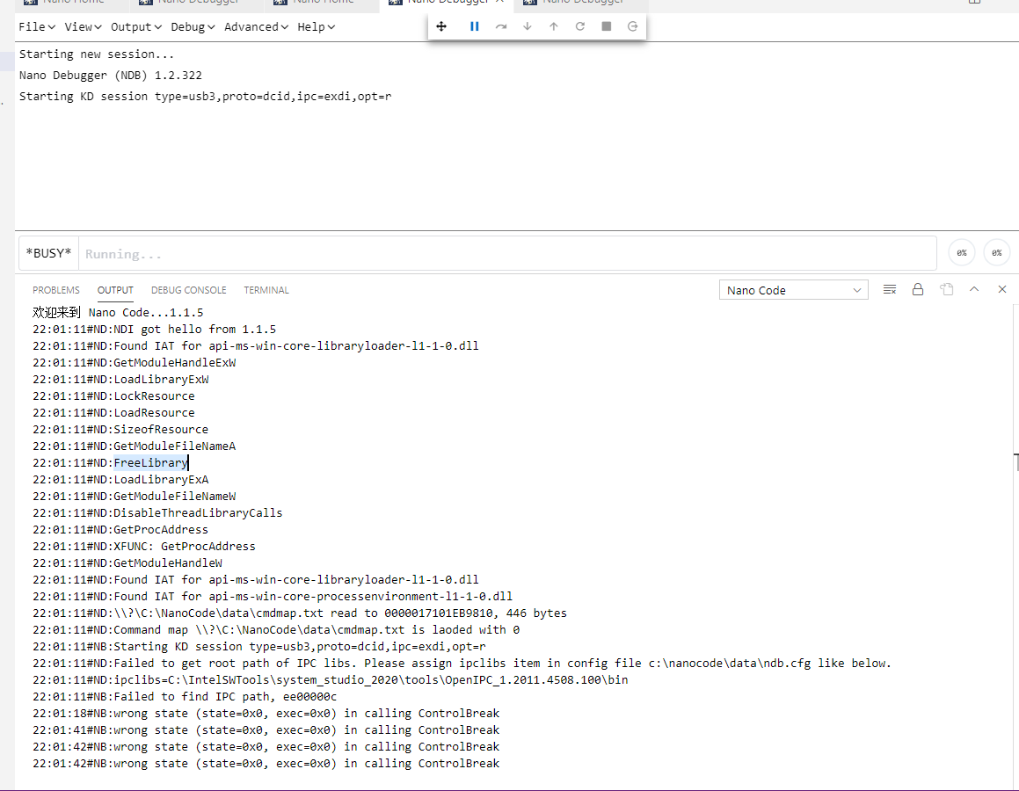Open the Nano Code output channel dropdown
The width and height of the screenshot is (1019, 791).
tap(794, 290)
